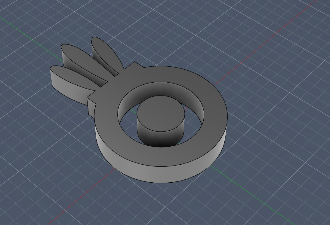Click the red axis line in the upper right
This screenshot has width=330, height=225.
point(271,39)
